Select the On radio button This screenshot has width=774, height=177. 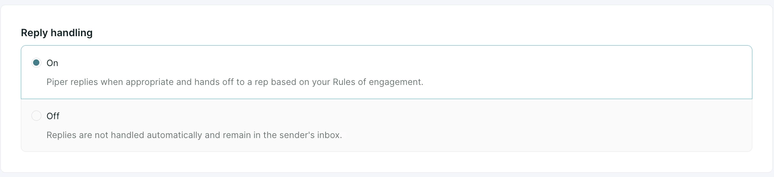36,63
